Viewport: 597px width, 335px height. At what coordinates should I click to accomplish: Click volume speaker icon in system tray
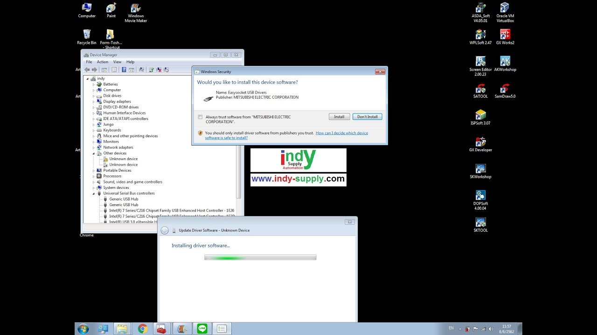pos(491,329)
